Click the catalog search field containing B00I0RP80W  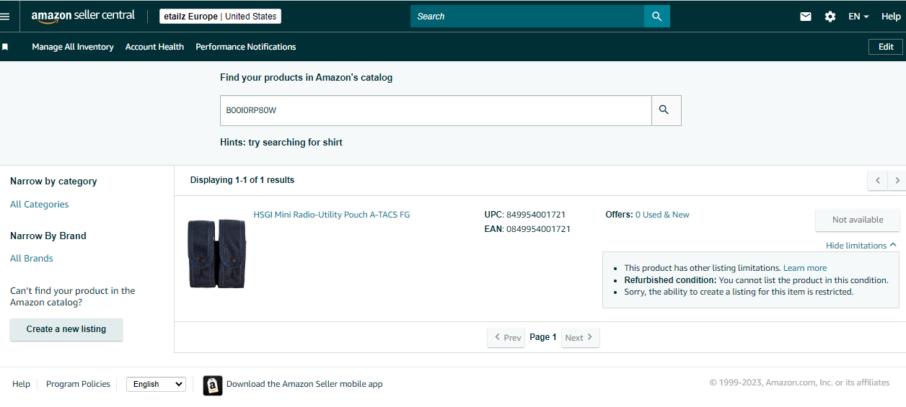(436, 110)
